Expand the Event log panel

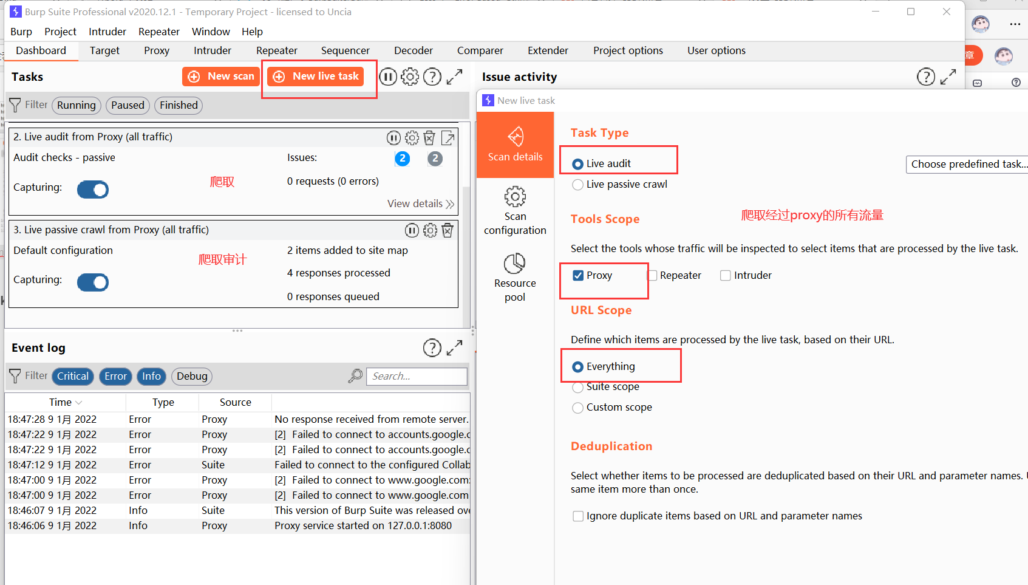coord(455,347)
